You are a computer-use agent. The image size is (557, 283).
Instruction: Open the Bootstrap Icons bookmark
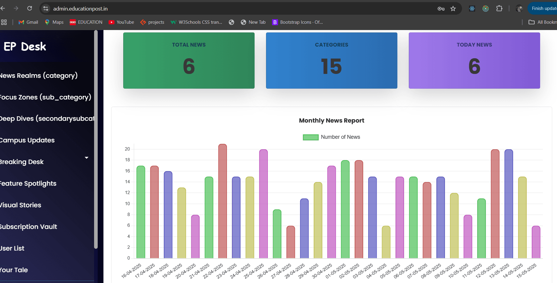click(297, 22)
